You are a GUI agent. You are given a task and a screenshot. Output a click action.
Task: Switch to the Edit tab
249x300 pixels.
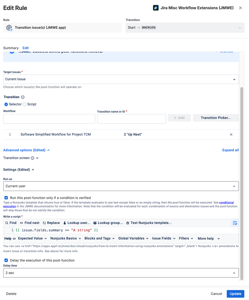pos(26,48)
